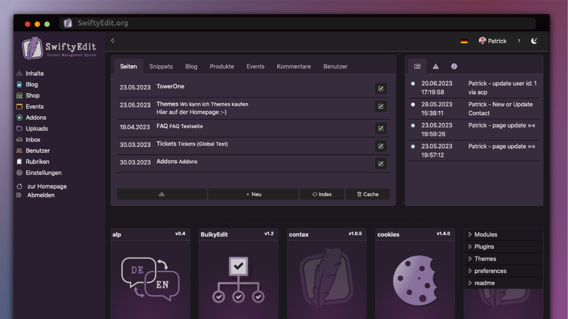Open the Inbox from the sidebar
Image resolution: width=568 pixels, height=319 pixels.
pos(33,139)
